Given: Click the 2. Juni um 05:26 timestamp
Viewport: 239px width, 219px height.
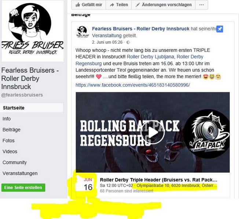Looking at the screenshot, I should [x=107, y=42].
